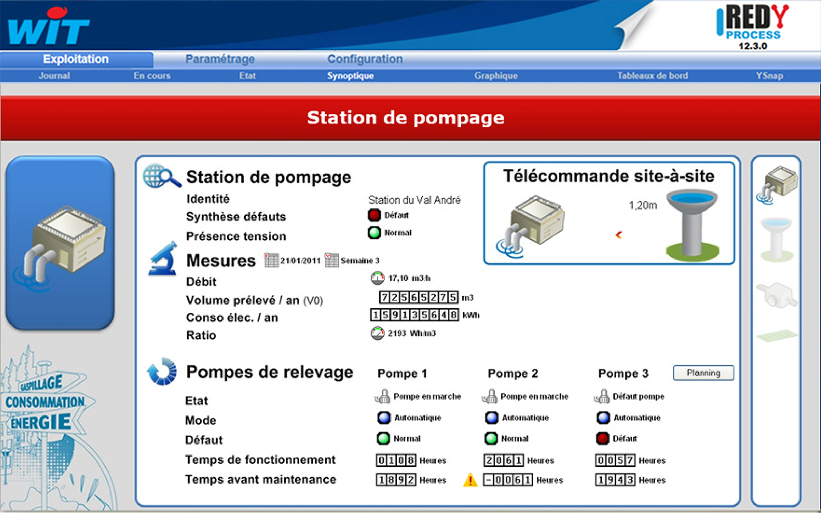The width and height of the screenshot is (821, 513).
Task: Select the Synoptique submenu
Action: 350,75
